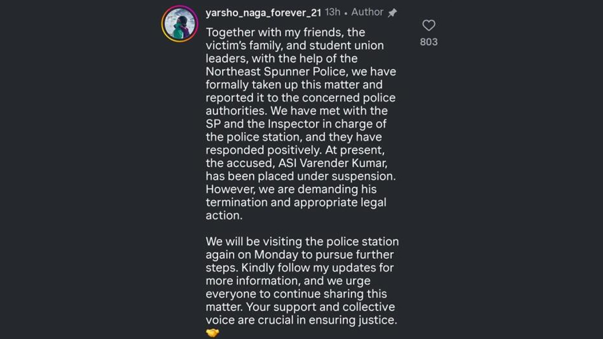Like the comment with the heart icon
The width and height of the screenshot is (603, 339).
[429, 26]
